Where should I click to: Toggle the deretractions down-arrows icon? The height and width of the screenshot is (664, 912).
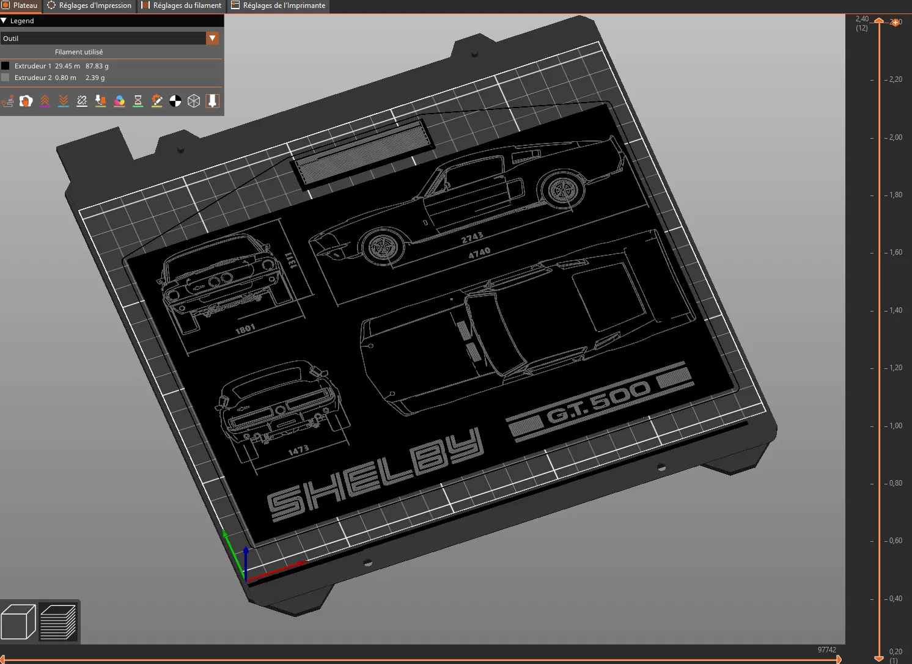[64, 101]
